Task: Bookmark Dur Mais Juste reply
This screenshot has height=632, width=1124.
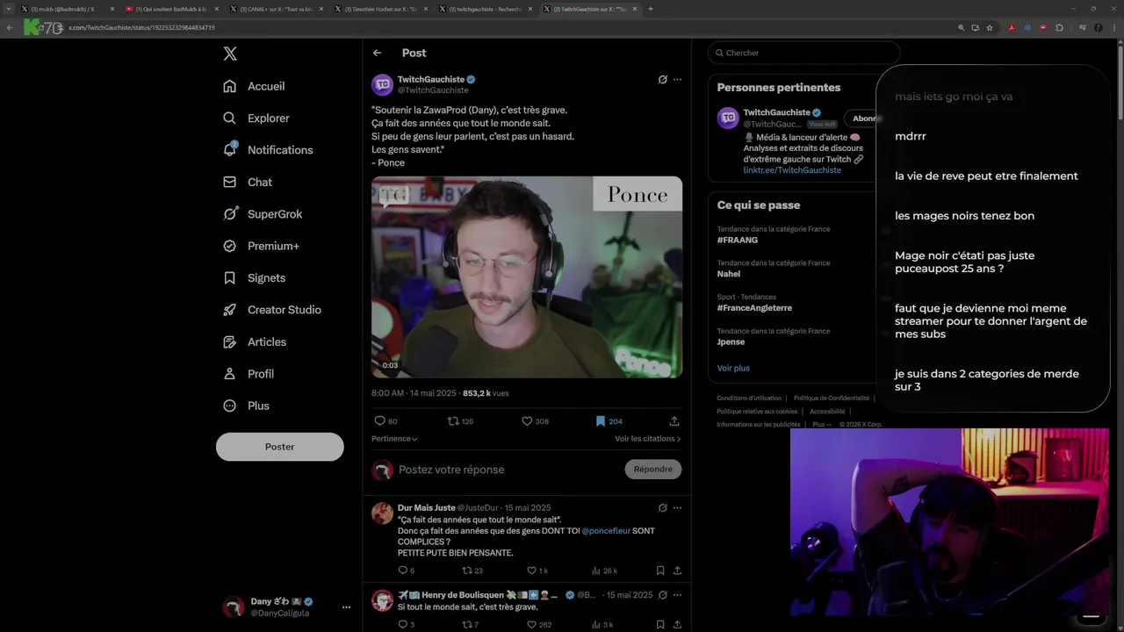Action: 660,571
